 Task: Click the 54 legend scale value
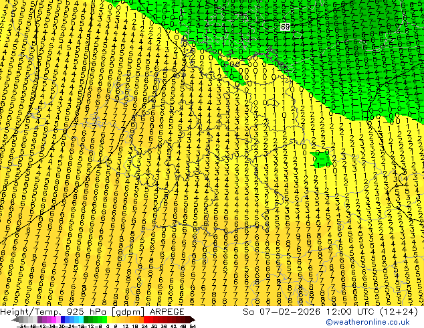pos(193,326)
